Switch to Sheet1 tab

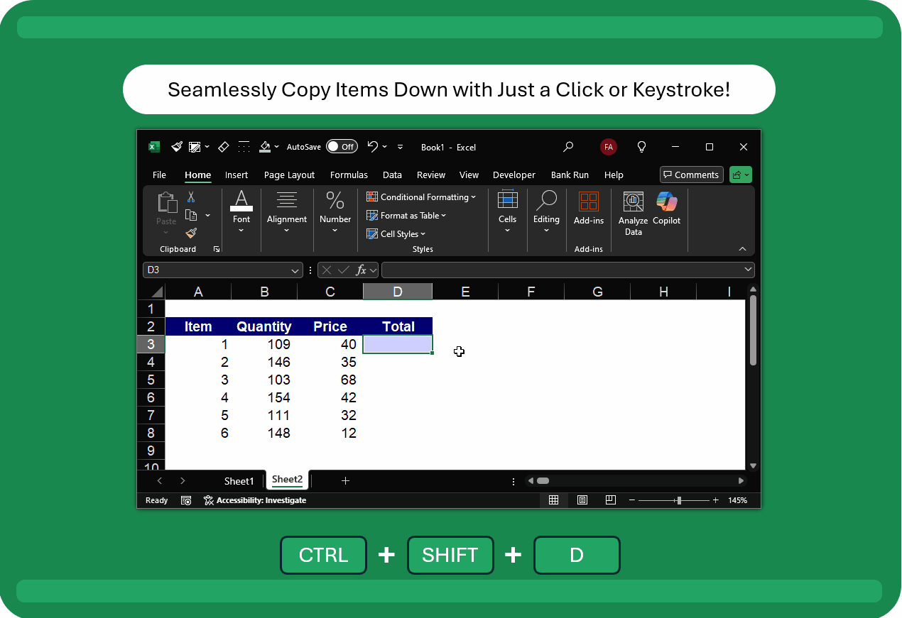click(239, 481)
